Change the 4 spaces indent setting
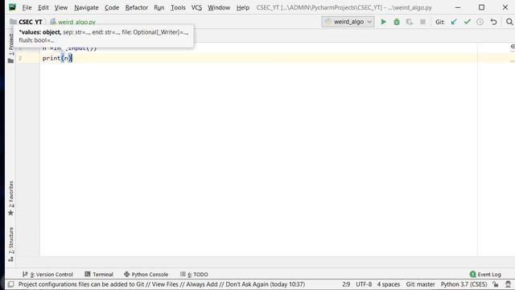Image resolution: width=515 pixels, height=290 pixels. pyautogui.click(x=388, y=284)
